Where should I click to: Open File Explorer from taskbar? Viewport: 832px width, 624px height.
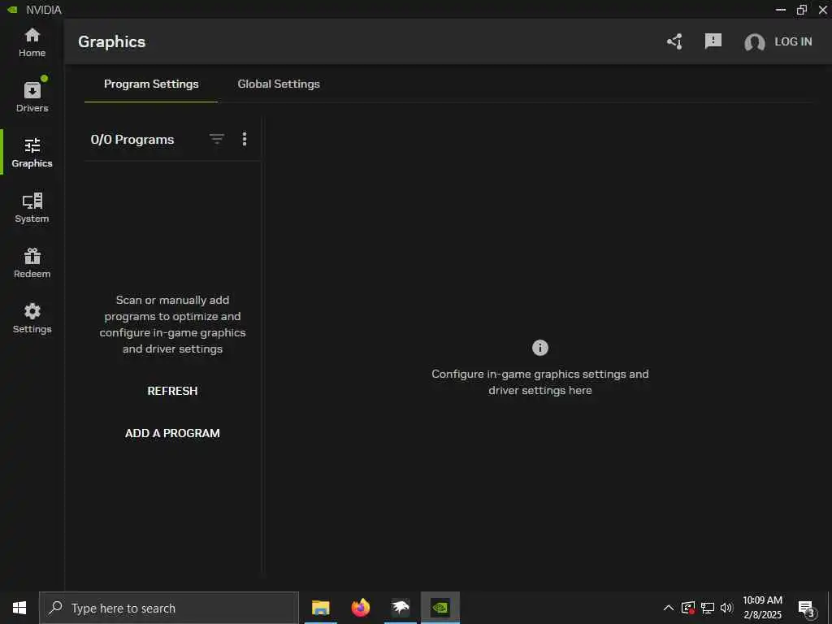[320, 608]
